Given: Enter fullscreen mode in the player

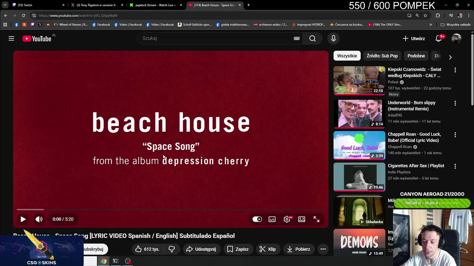Looking at the screenshot, I should pyautogui.click(x=317, y=219).
